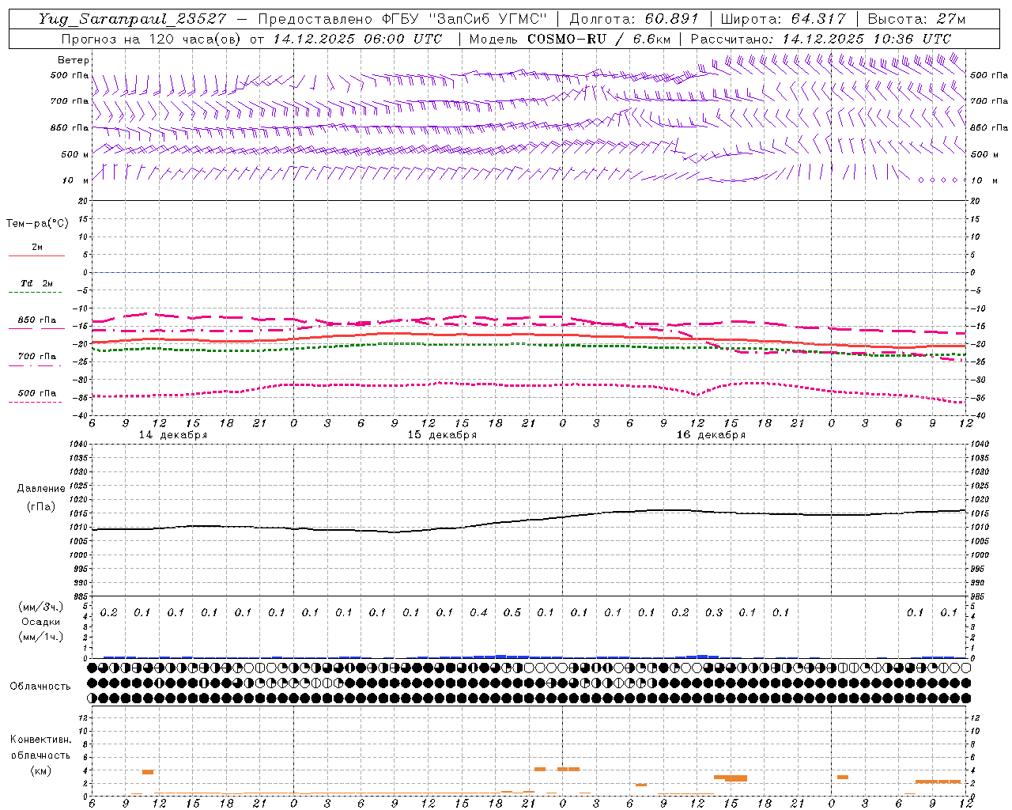
Task: Click the 0.5 precipitation value
Action: pos(512,613)
